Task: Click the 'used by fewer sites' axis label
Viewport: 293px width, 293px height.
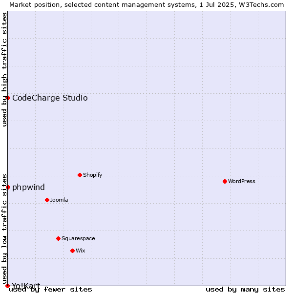Action: pos(50,290)
